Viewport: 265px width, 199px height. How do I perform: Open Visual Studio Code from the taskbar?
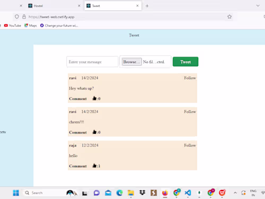point(188,193)
